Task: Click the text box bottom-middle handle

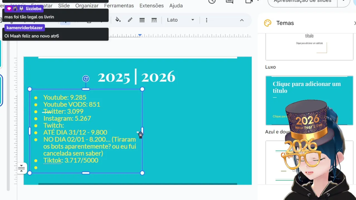Action: [86, 173]
